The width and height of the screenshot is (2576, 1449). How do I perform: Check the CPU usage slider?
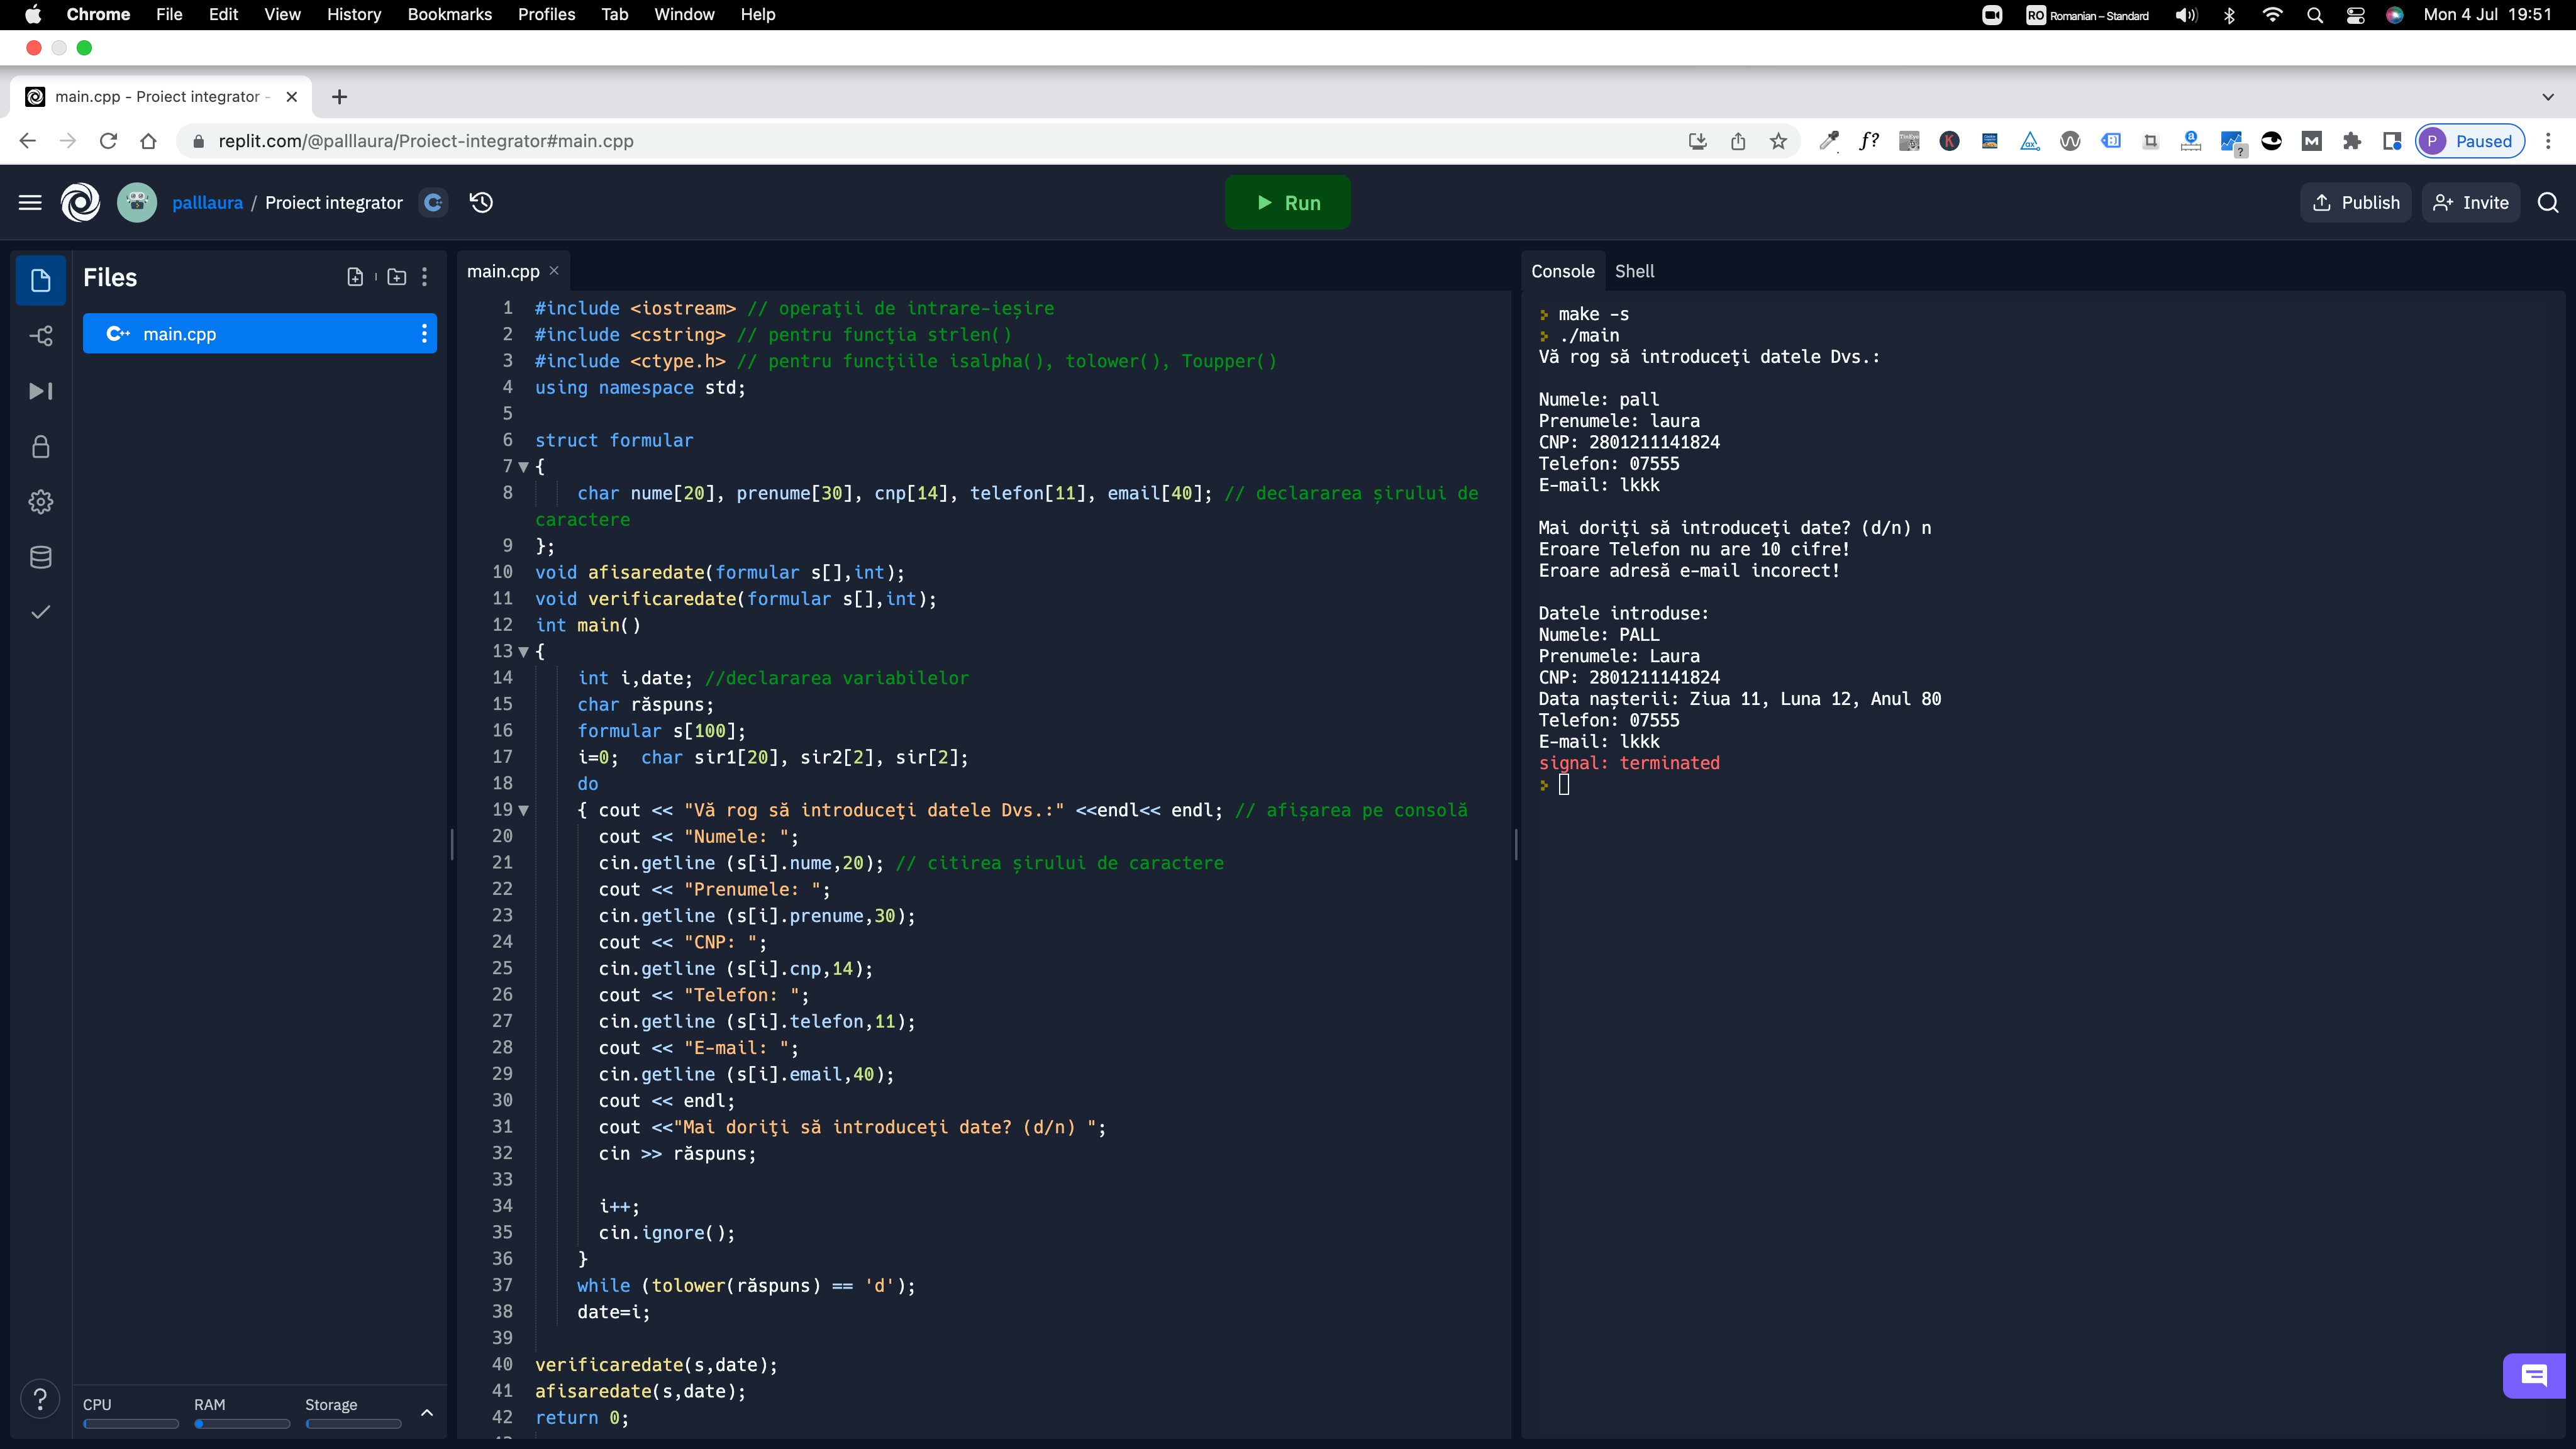tap(130, 1424)
